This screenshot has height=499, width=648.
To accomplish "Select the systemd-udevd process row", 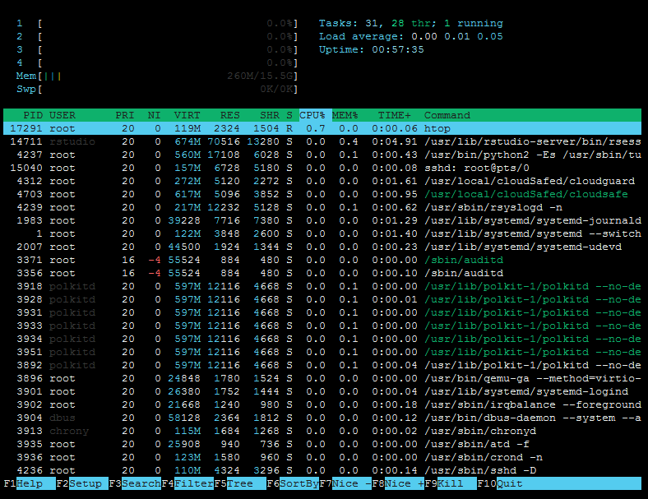I will 322,247.
